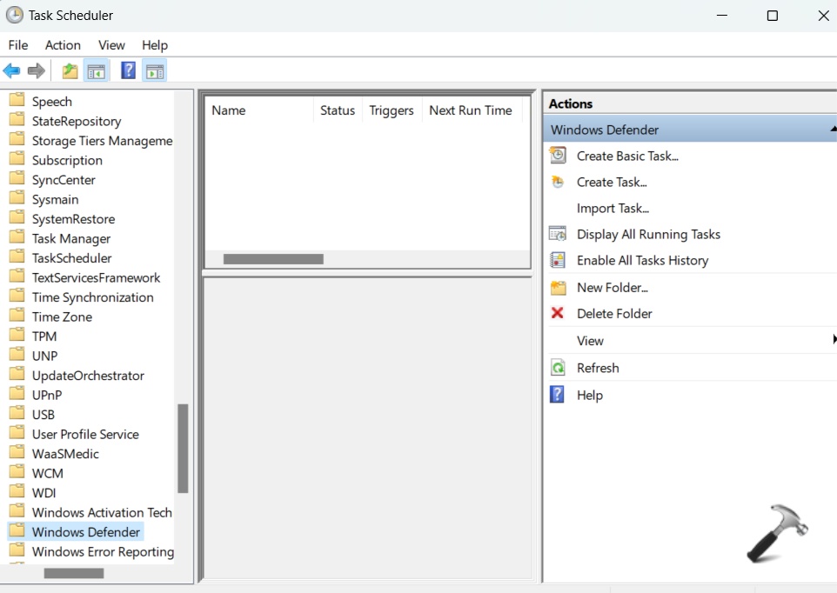The width and height of the screenshot is (837, 593).
Task: Click Display All Running Tasks action
Action: click(x=648, y=234)
